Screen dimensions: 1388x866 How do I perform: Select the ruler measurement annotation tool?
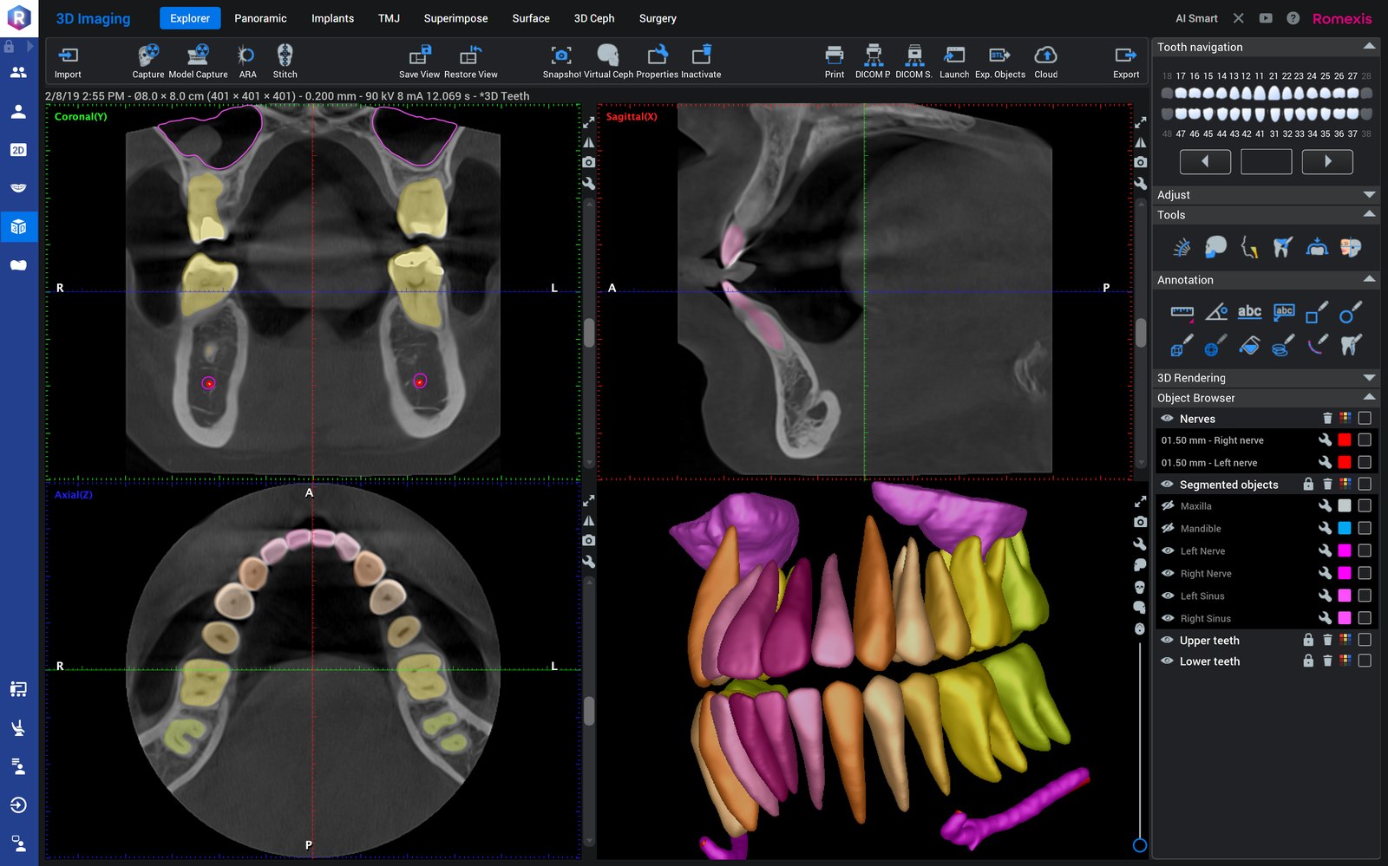click(x=1182, y=312)
